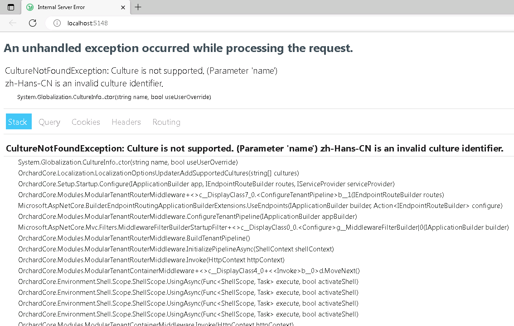Click the favicon on the error page tab

29,7
